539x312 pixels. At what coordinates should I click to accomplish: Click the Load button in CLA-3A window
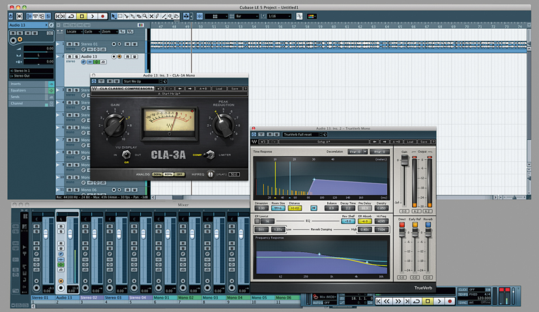click(x=219, y=89)
